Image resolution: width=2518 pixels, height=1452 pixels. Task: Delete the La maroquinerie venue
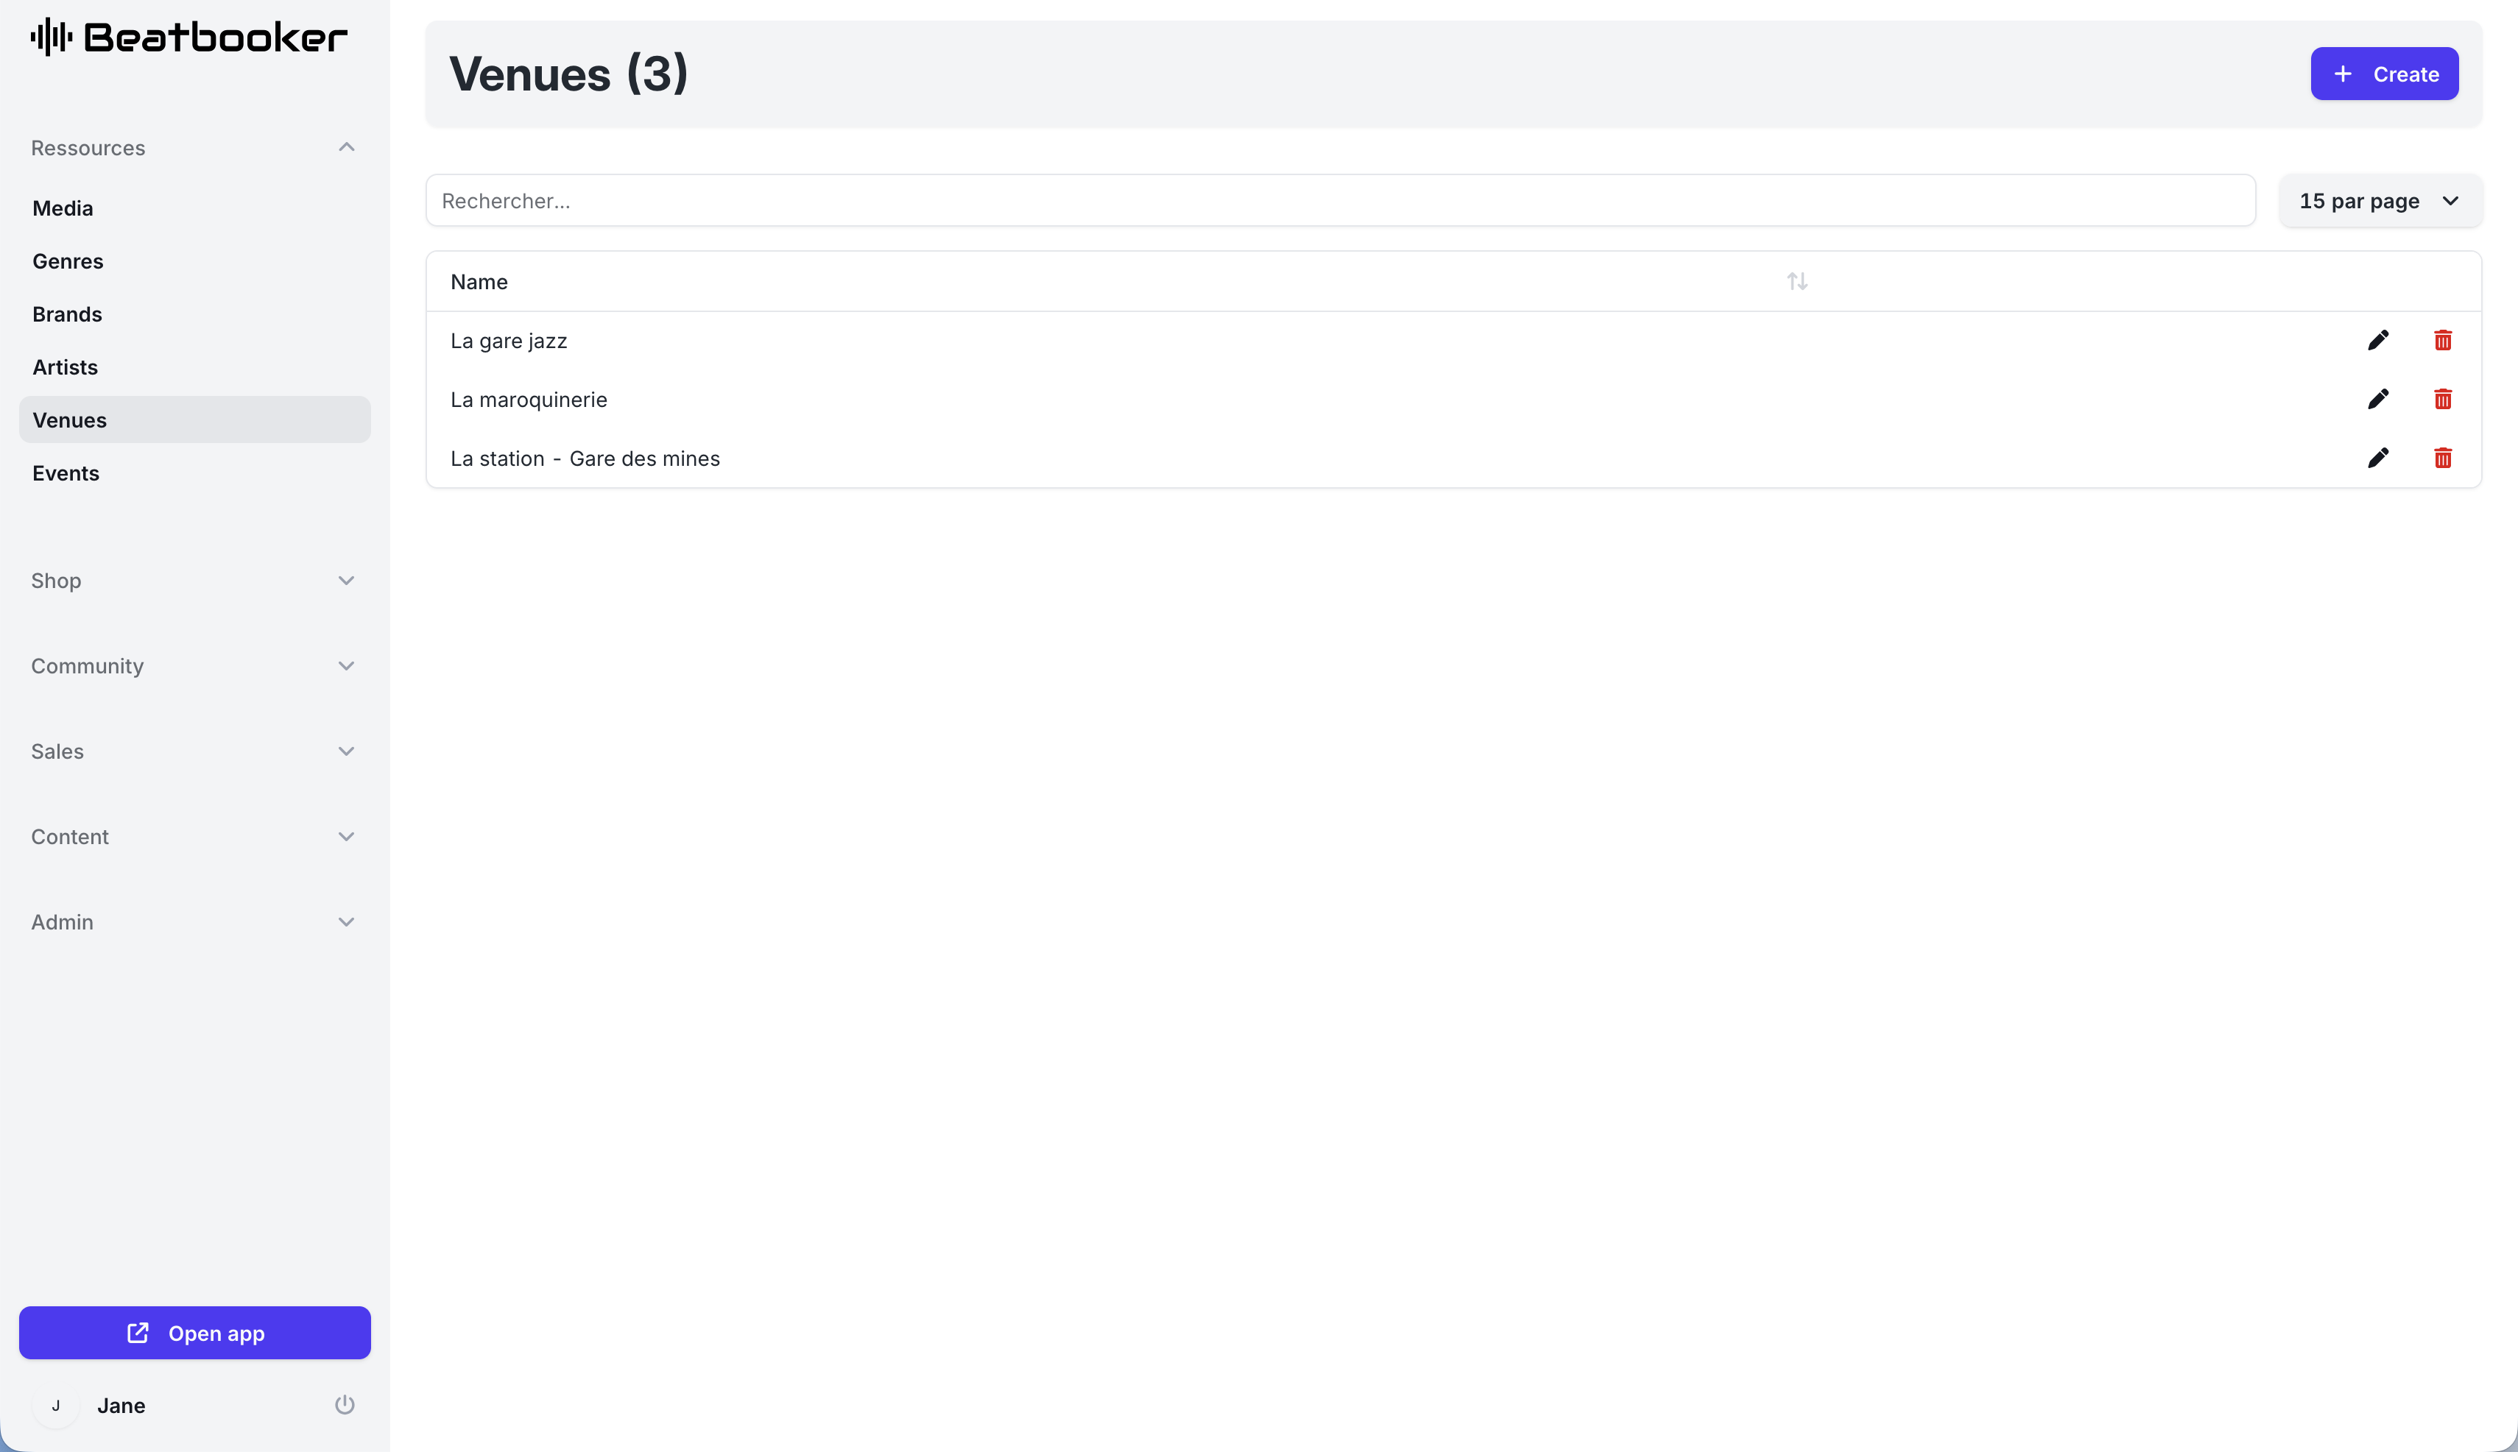(x=2442, y=399)
